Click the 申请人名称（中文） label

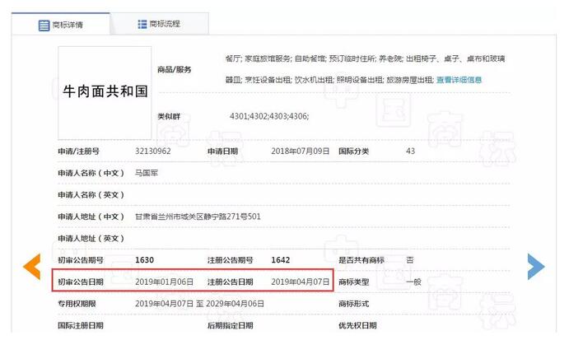(x=91, y=173)
